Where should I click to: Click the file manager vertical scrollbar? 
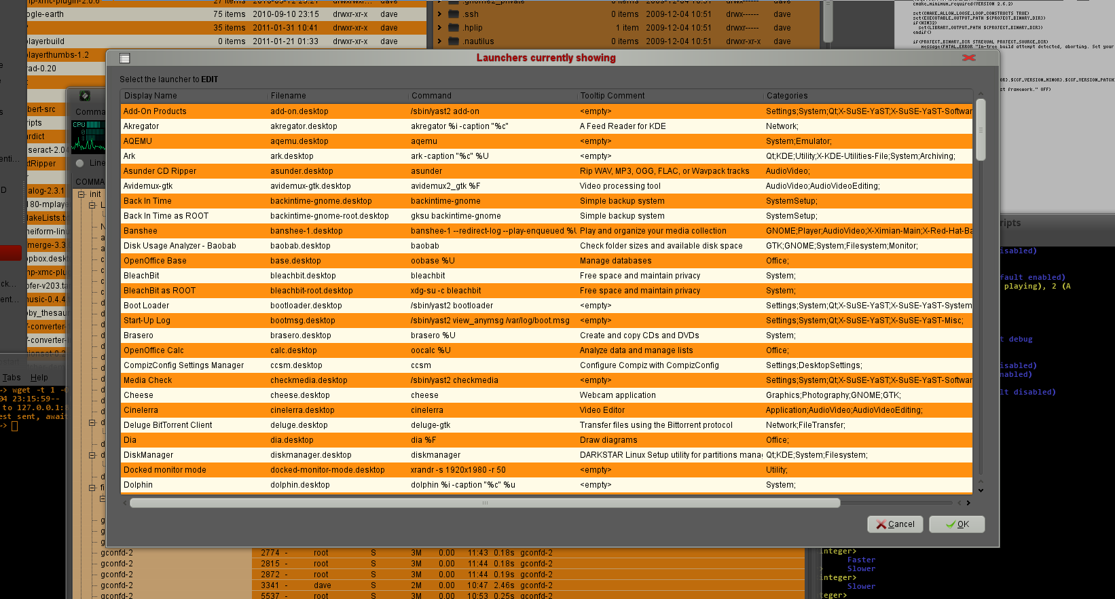(x=828, y=20)
